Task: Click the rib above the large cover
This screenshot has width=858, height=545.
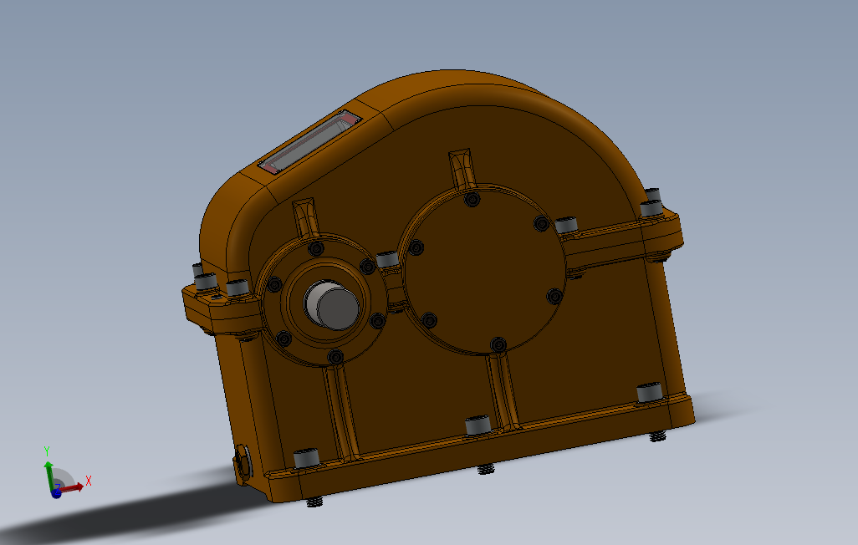Action: 462,169
